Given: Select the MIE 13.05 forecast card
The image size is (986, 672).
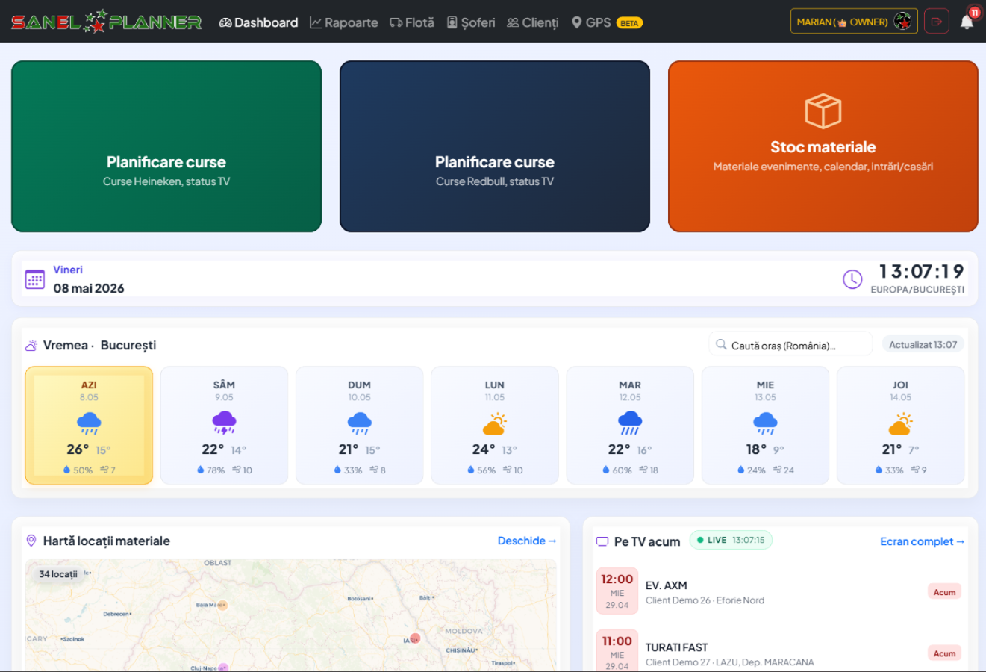Looking at the screenshot, I should point(765,426).
